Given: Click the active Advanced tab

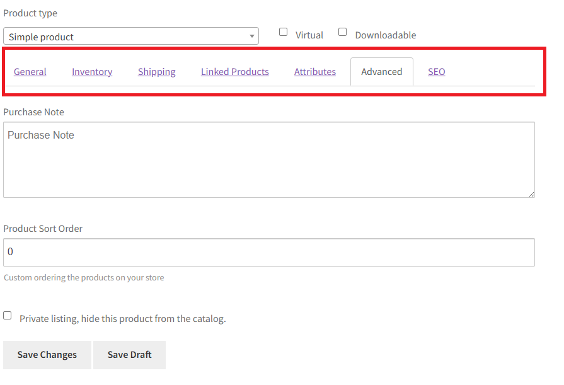Looking at the screenshot, I should tap(382, 72).
